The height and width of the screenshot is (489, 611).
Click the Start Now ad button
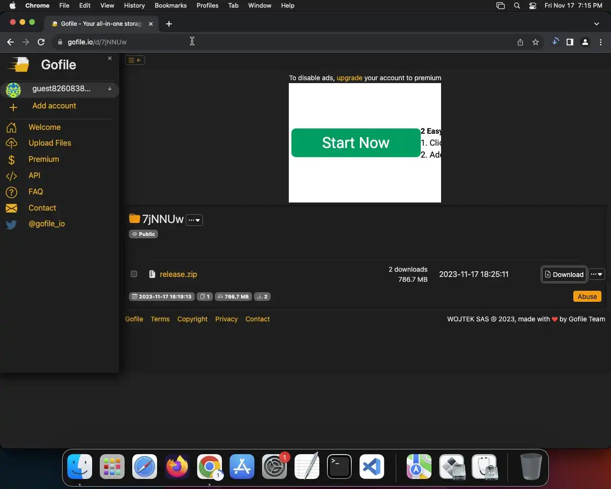pyautogui.click(x=356, y=143)
